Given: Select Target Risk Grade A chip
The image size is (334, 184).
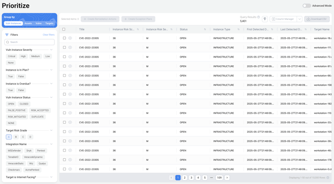Looking at the screenshot, I should tap(9, 137).
